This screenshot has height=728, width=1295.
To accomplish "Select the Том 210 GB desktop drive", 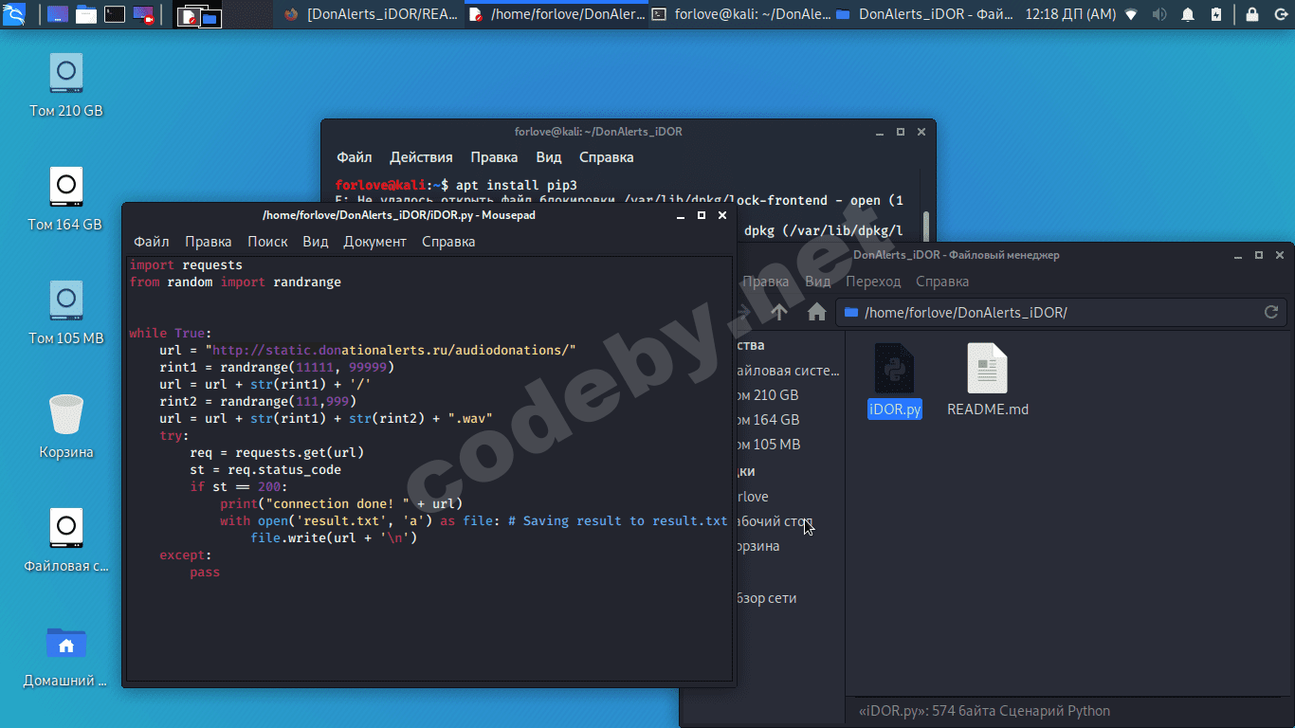I will click(x=65, y=85).
